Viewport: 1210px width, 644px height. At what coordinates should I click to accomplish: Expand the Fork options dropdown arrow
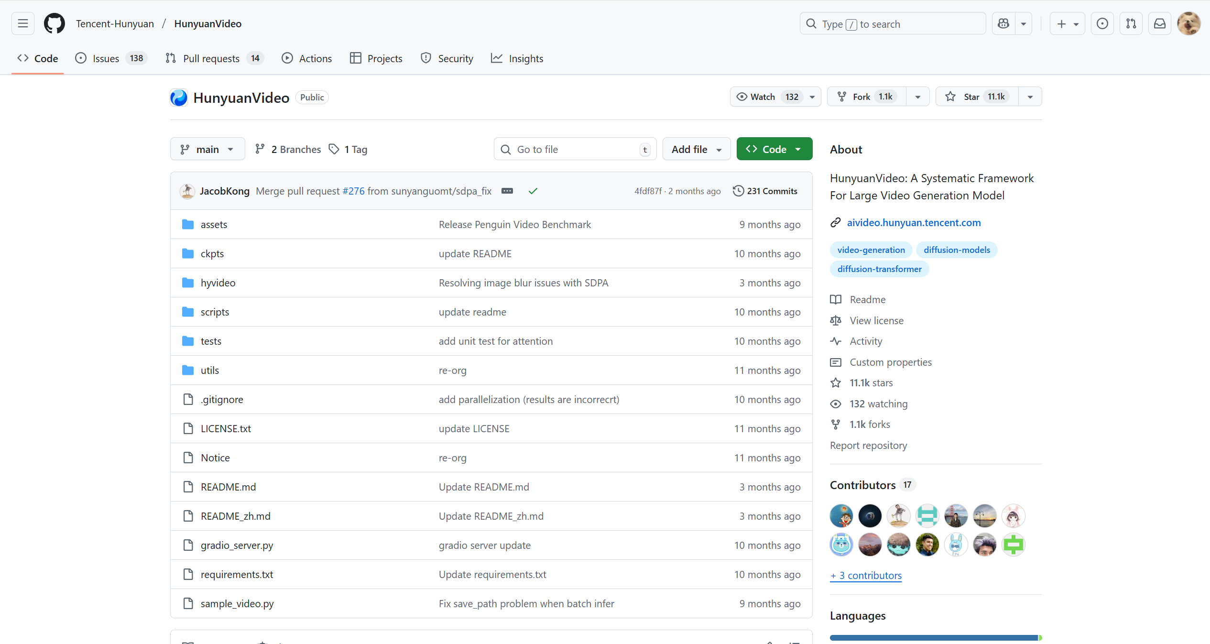(x=917, y=97)
